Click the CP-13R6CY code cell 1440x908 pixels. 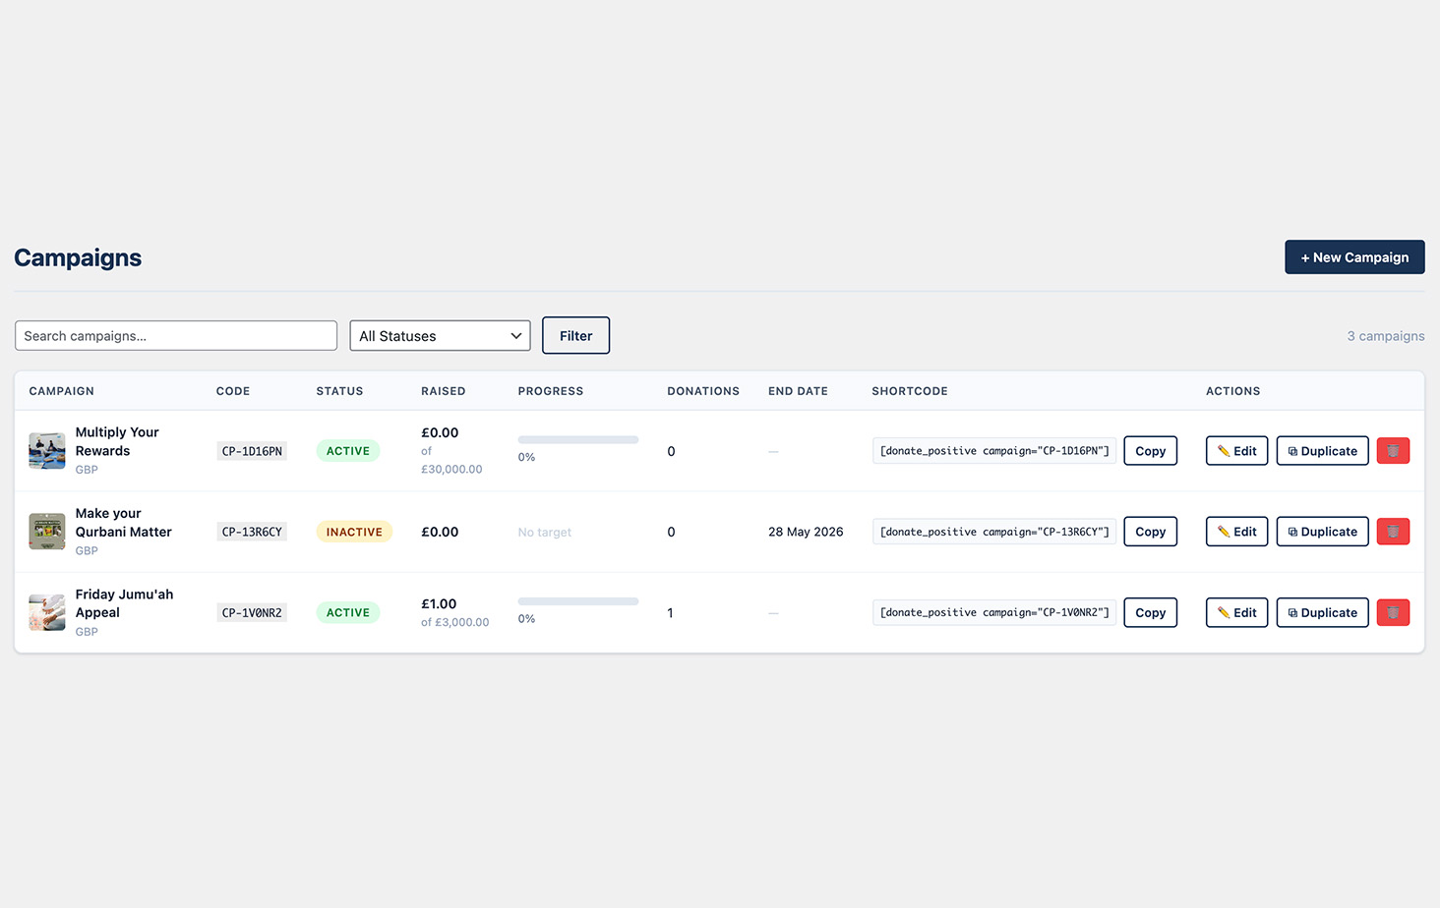(252, 532)
